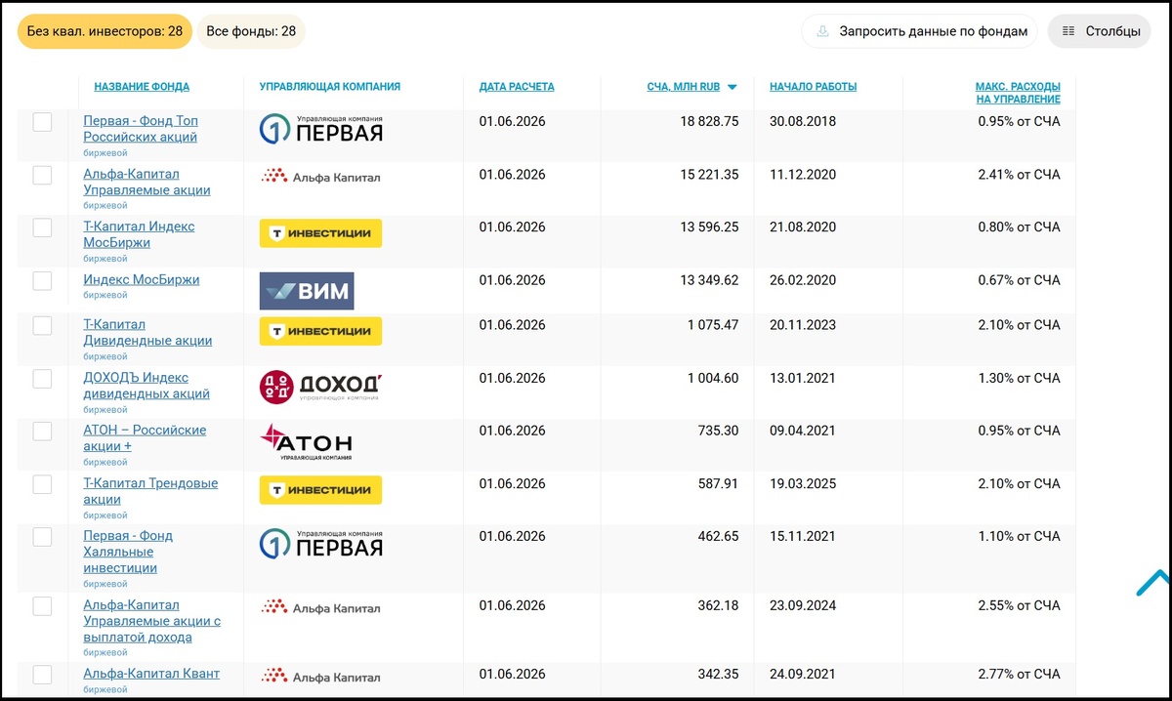Select checkbox for Т-Капитал Дивидендные акции
This screenshot has width=1172, height=701.
pos(42,325)
